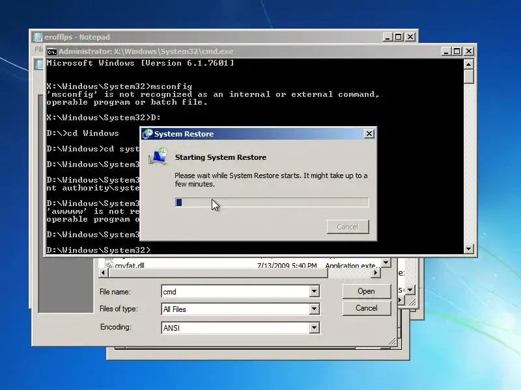
Task: Maximize the Notepad window
Action: (x=399, y=37)
